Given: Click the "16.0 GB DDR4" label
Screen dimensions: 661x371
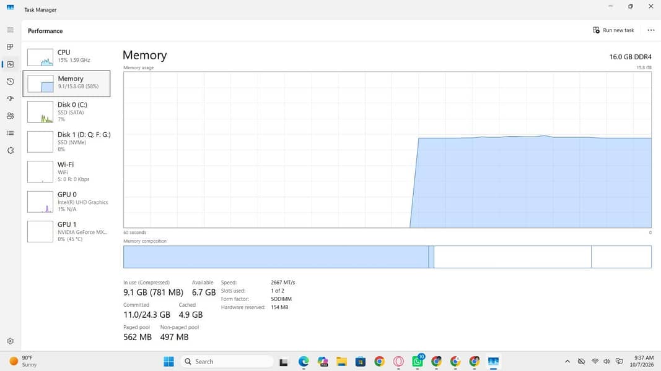Looking at the screenshot, I should tap(630, 57).
